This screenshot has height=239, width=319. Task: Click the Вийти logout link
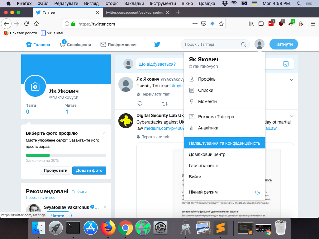tap(195, 177)
